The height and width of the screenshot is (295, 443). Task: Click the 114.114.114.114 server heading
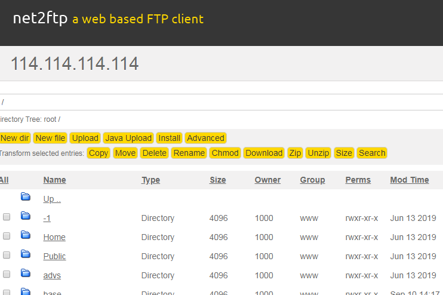pyautogui.click(x=75, y=63)
